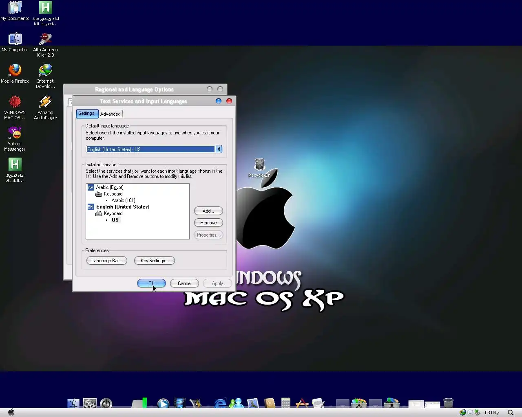The height and width of the screenshot is (417, 522).
Task: Open the Calculator icon in the dock
Action: point(285,403)
